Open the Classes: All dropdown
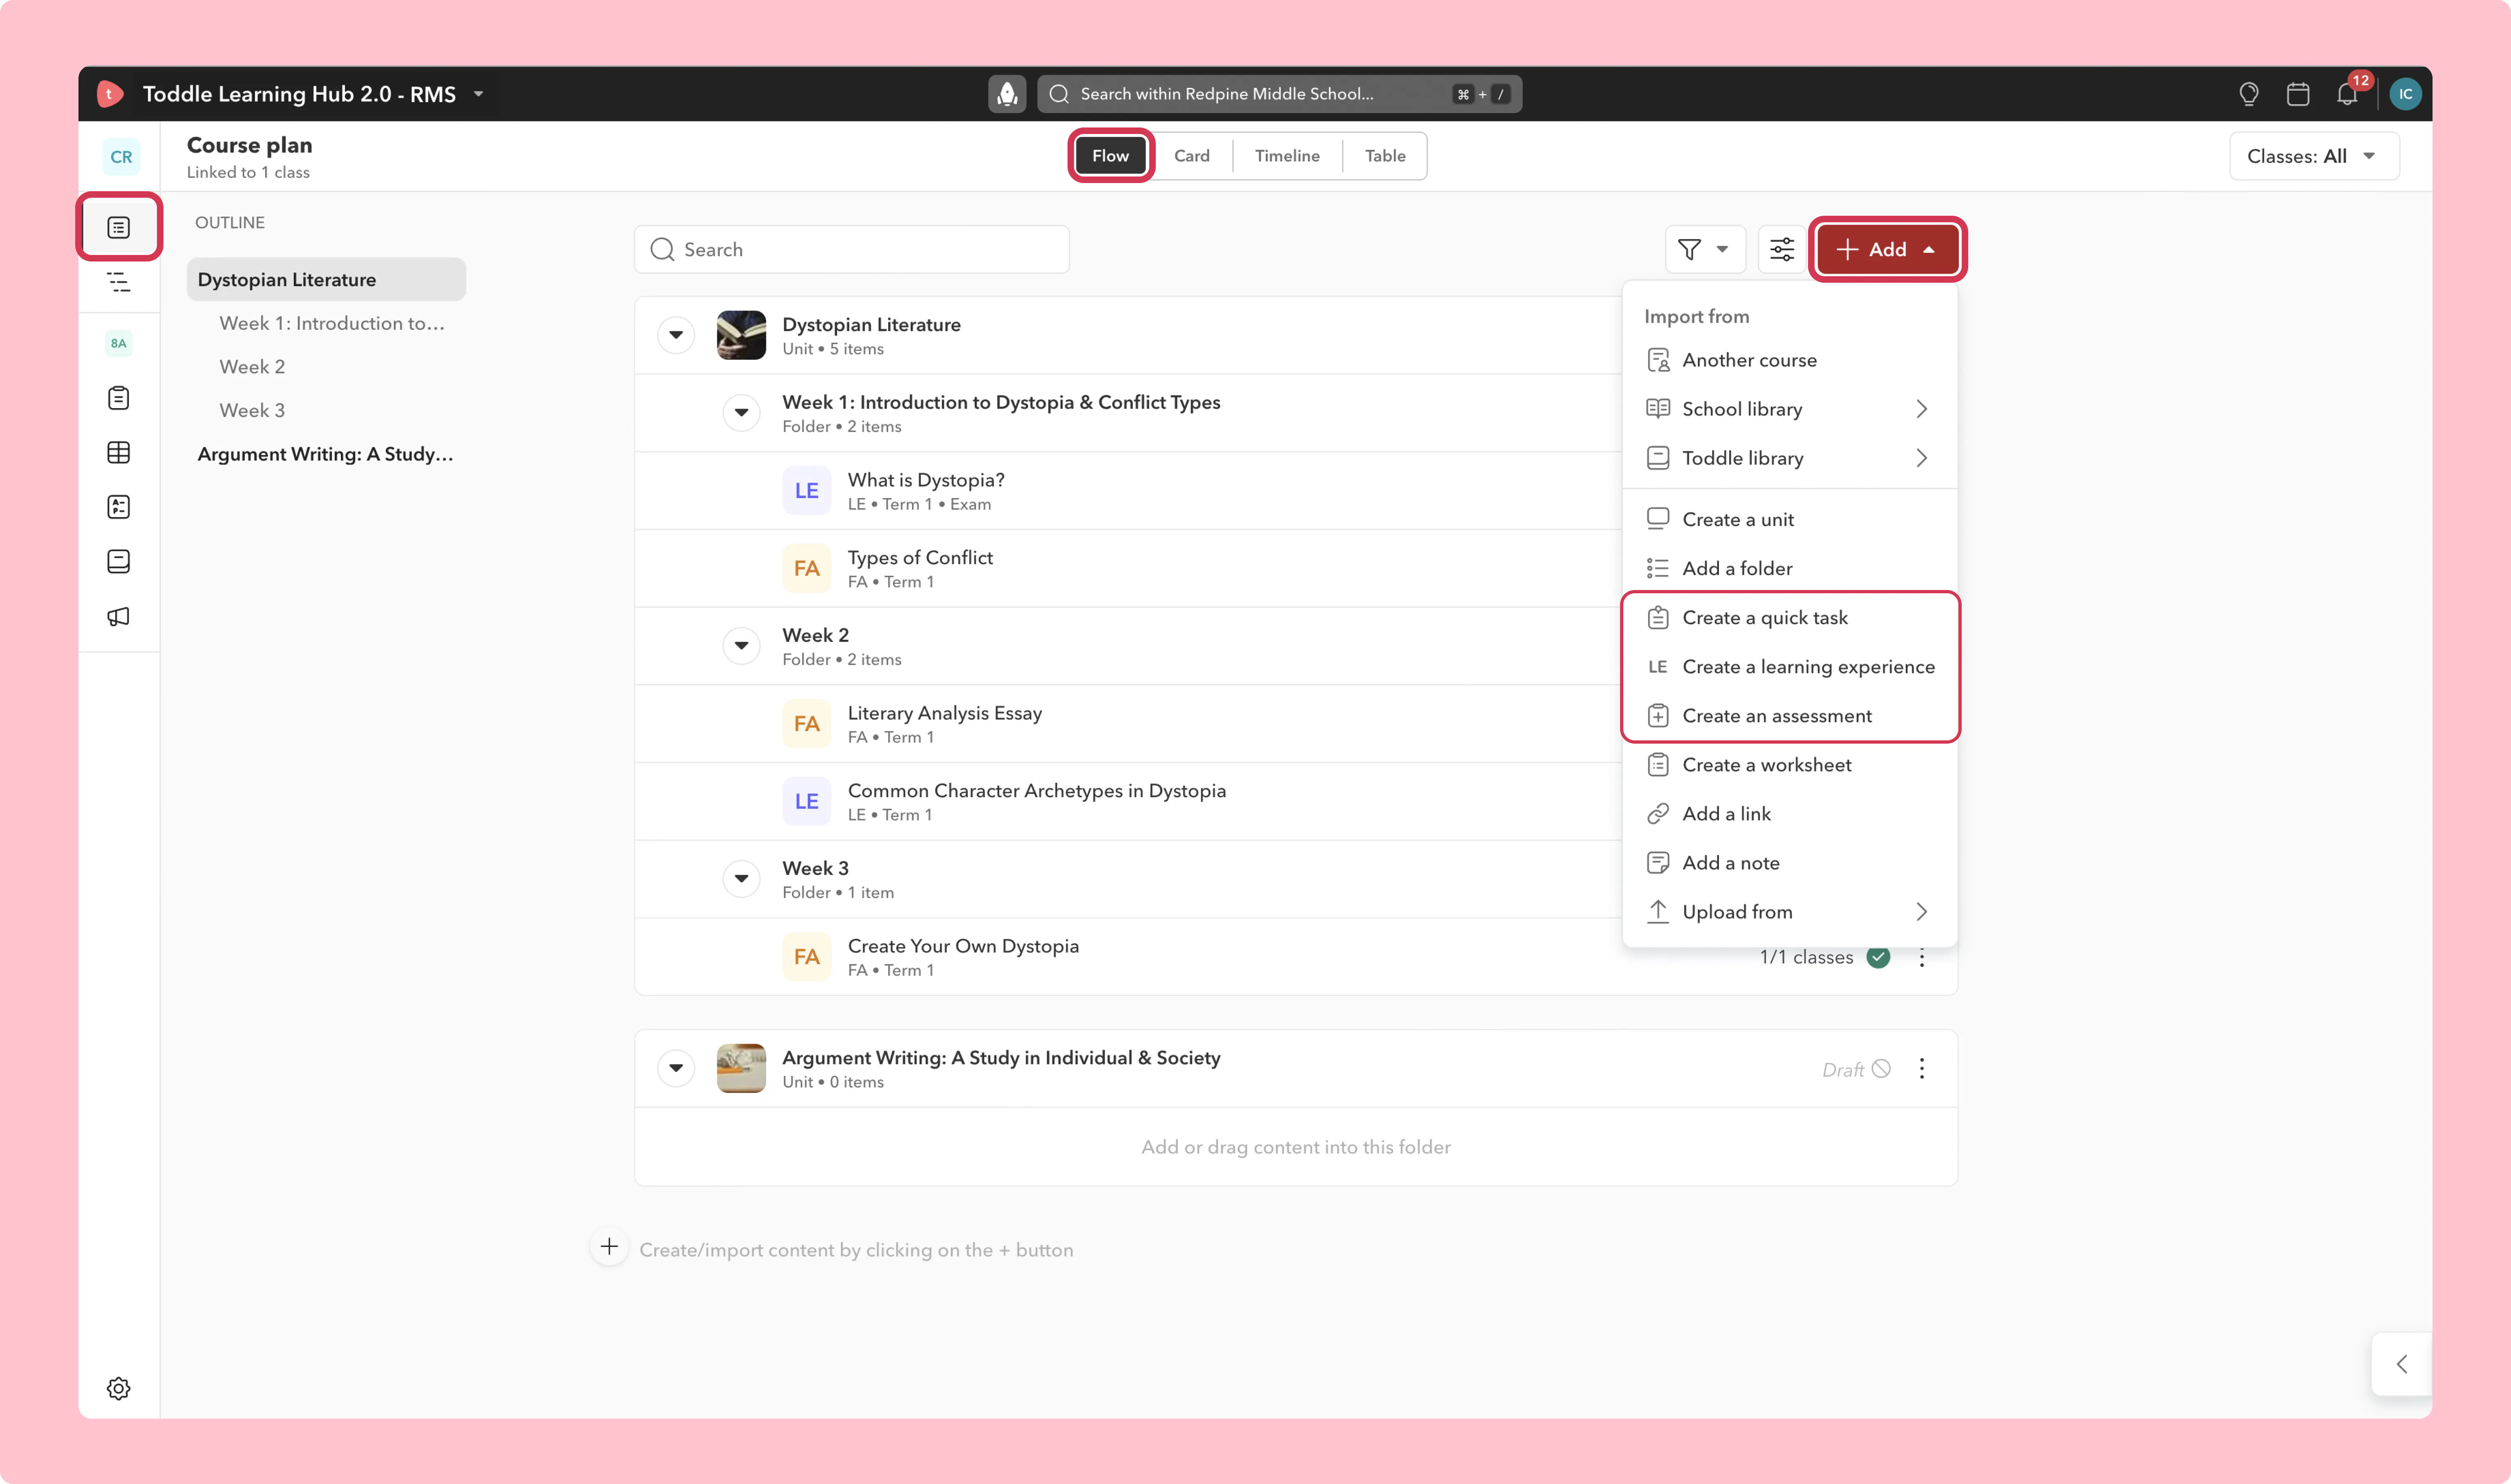The height and width of the screenshot is (1484, 2511). [x=2313, y=156]
